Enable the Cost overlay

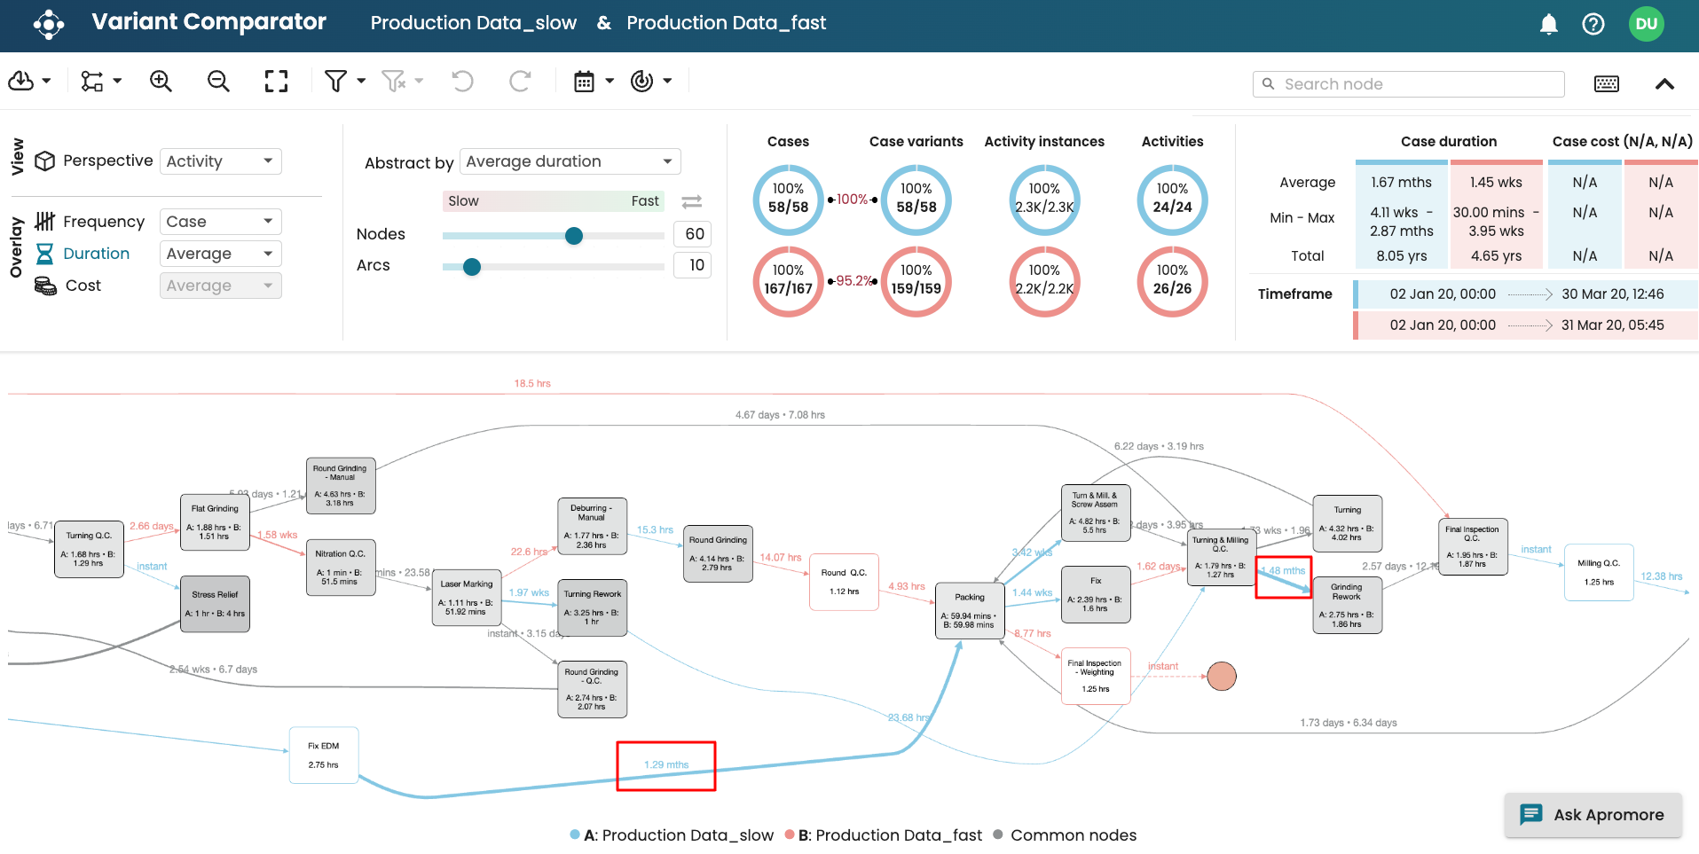(x=83, y=286)
